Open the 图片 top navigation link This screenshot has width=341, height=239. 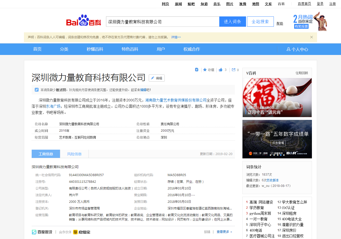(x=230, y=4)
